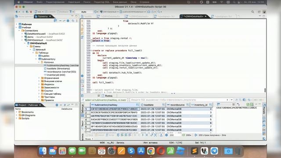
Task: Click the 200+ row count button
Action: click(187, 135)
